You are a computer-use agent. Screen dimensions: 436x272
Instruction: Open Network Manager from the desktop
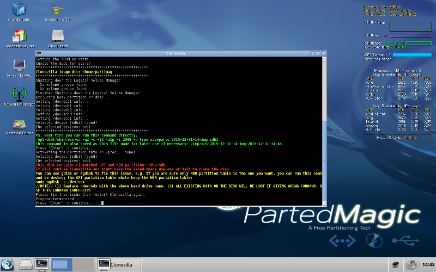pyautogui.click(x=18, y=95)
